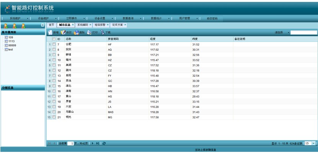Screen dimensions: 318x153
Task: Refresh the table using the pagination refresh icon
Action: (x=104, y=143)
